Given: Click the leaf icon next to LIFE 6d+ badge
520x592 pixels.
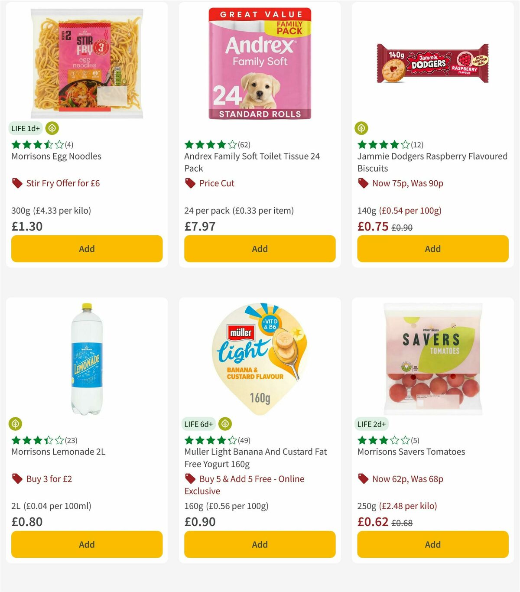Looking at the screenshot, I should tap(225, 424).
